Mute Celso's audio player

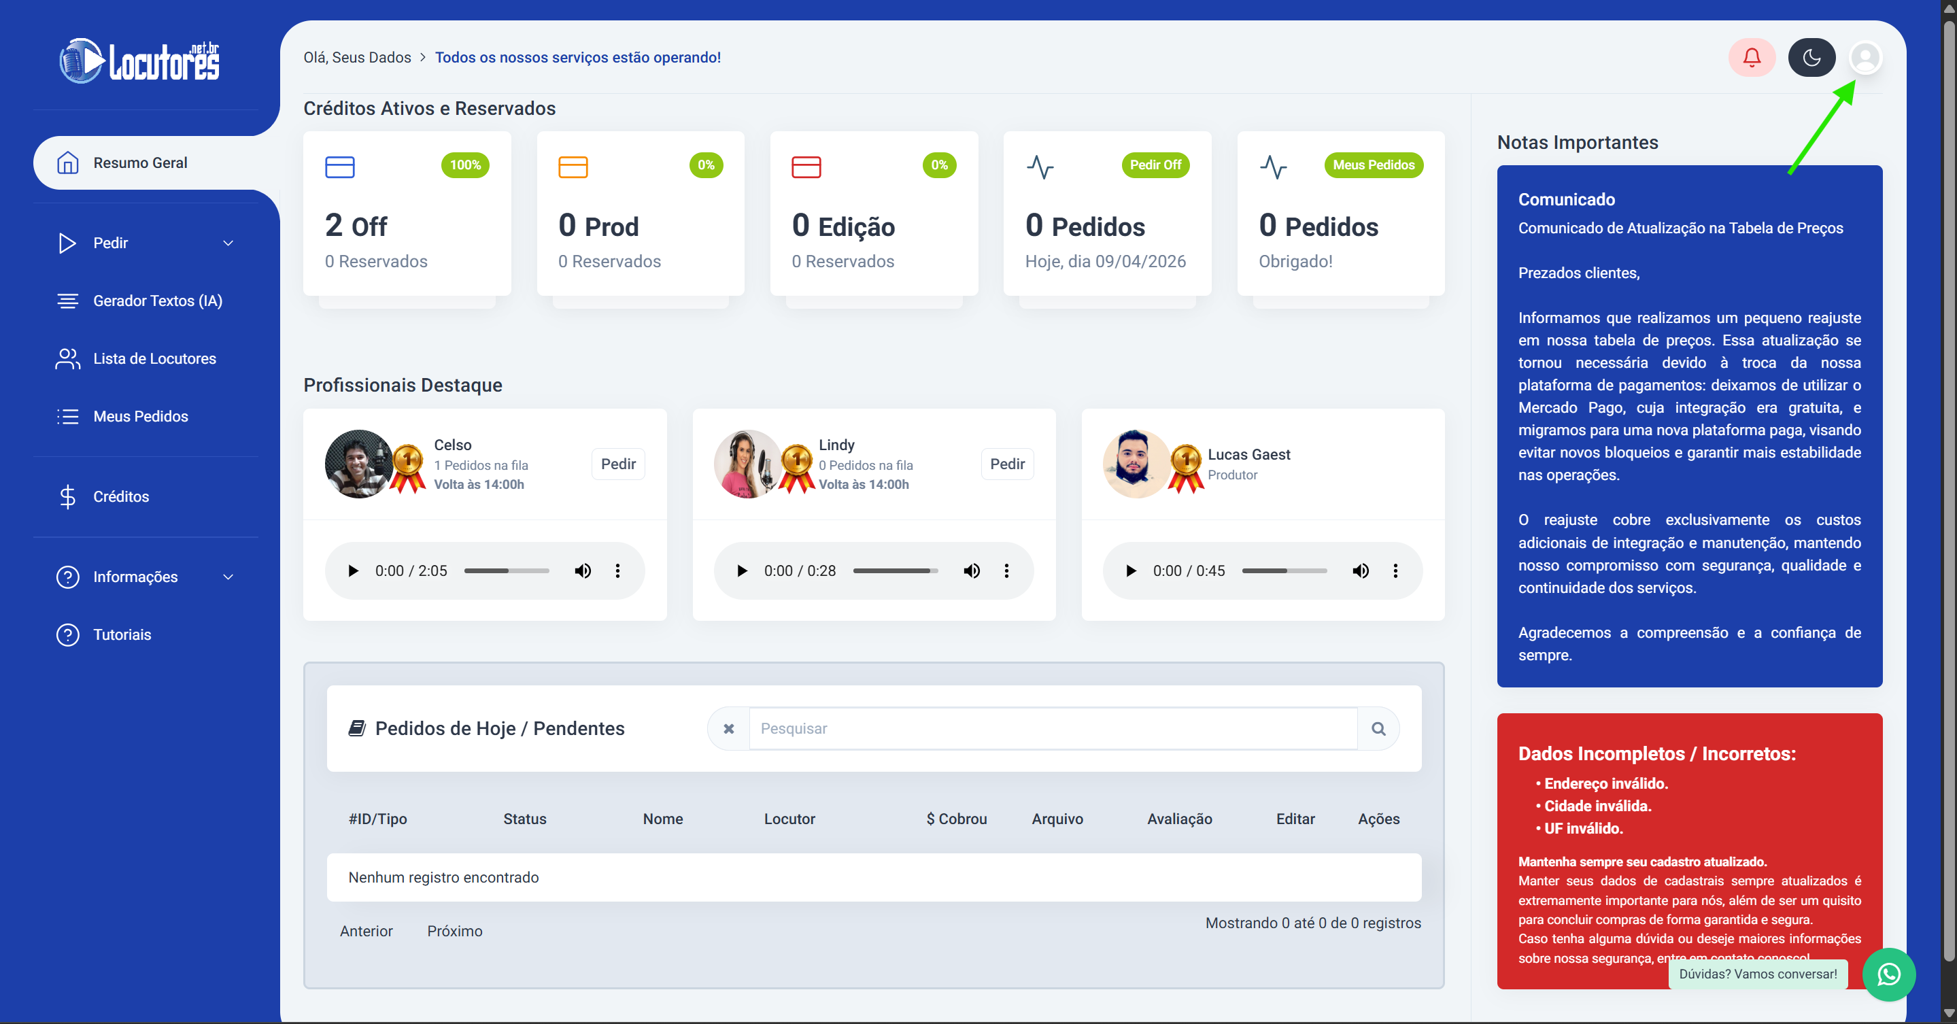[583, 570]
